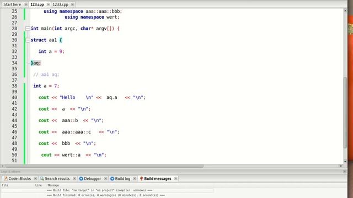Click the Build messages pin icon
The image size is (353, 198).
(141, 178)
